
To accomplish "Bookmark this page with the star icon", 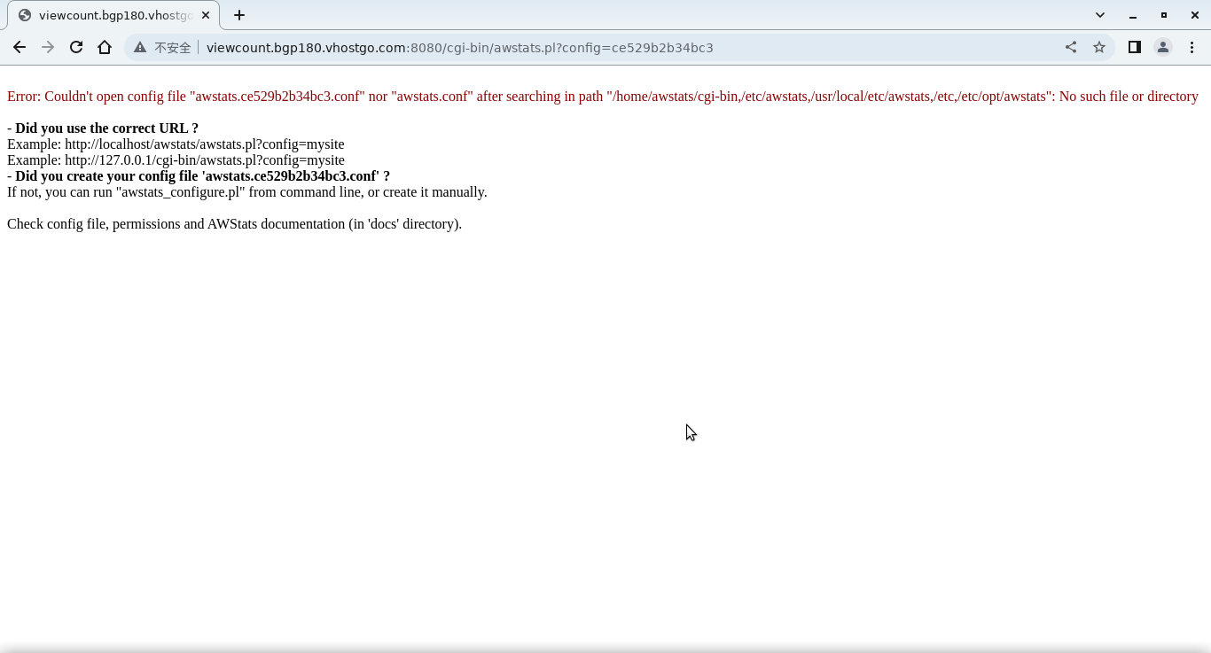I will [x=1099, y=48].
